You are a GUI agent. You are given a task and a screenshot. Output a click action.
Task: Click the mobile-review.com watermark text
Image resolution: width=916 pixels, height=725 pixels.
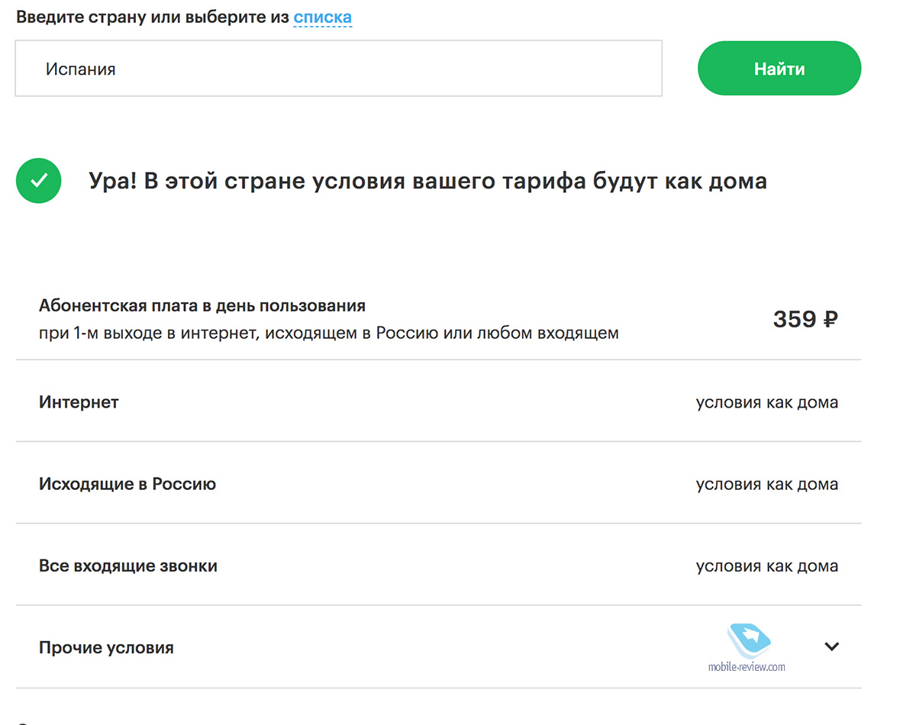tap(746, 667)
